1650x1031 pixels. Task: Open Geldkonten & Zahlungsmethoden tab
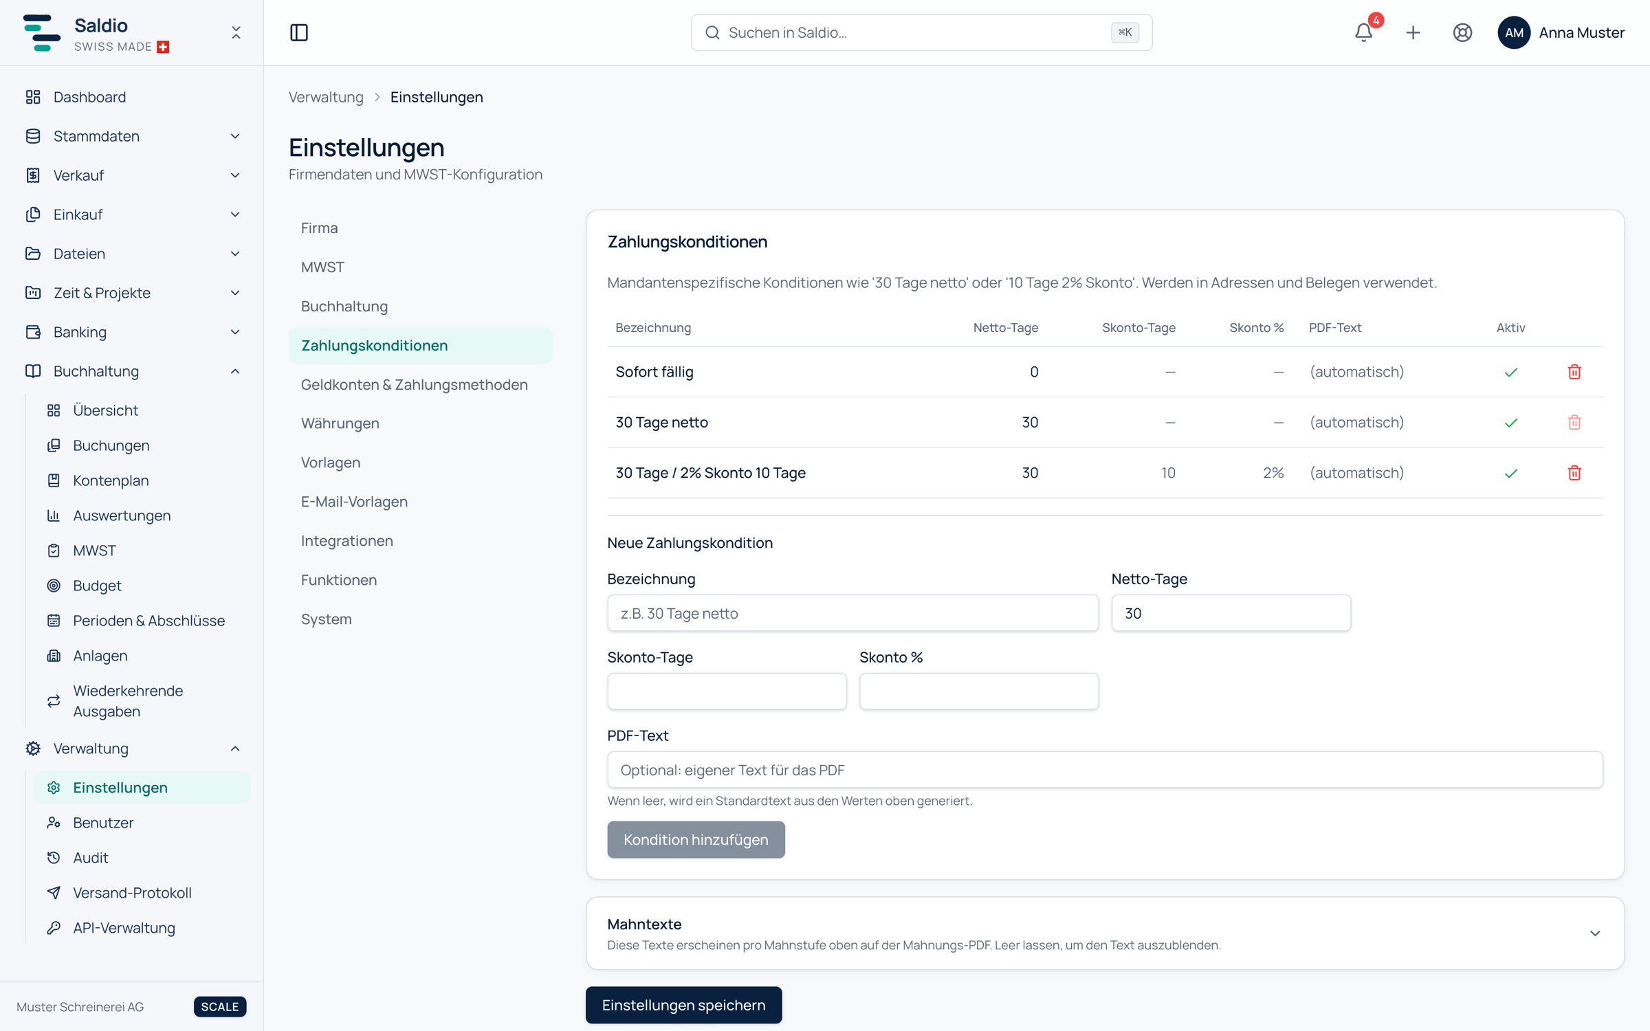pos(421,384)
